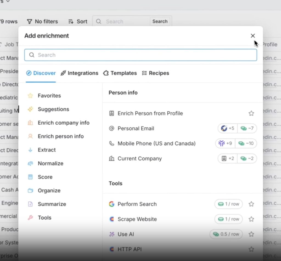Star the HTTP API tool
281x261 pixels.
[251, 249]
